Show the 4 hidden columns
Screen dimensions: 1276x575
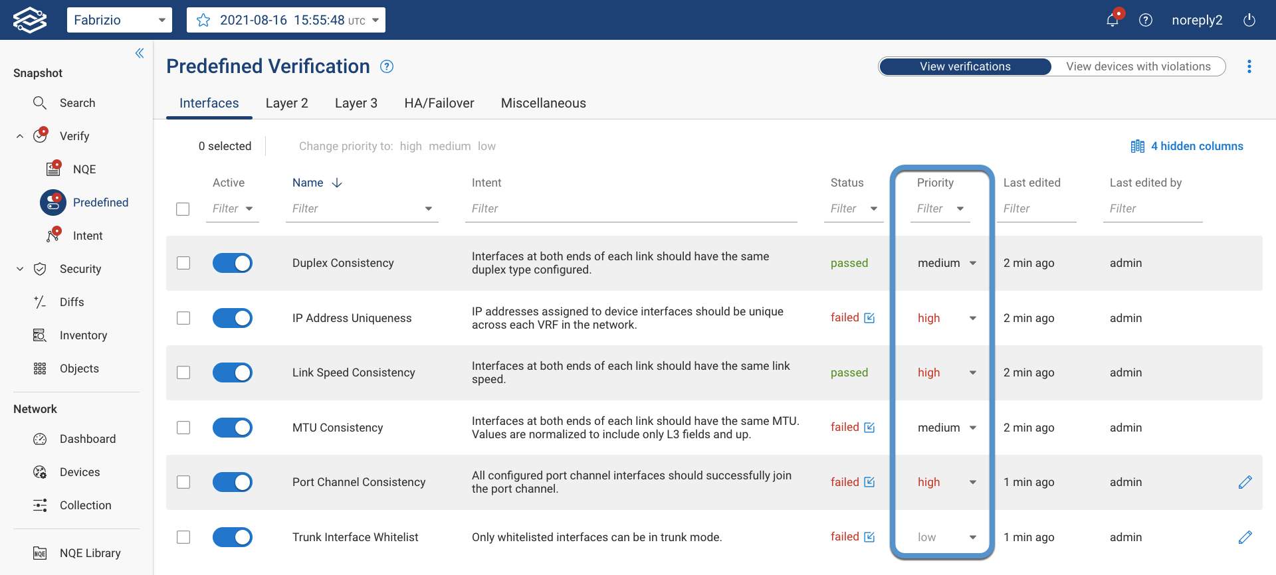tap(1187, 146)
